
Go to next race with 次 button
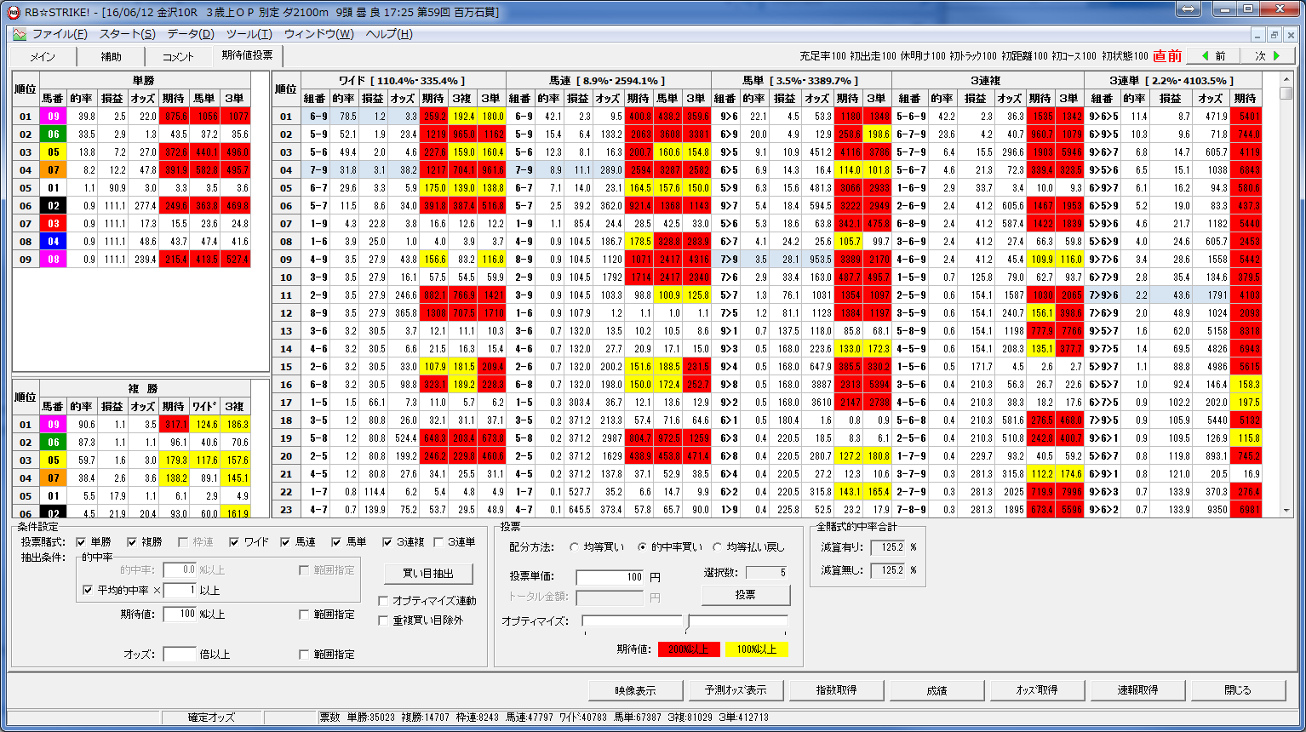point(1268,56)
